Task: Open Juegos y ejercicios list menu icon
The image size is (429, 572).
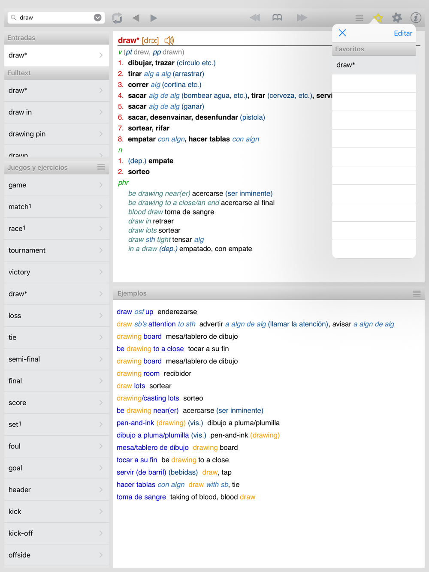Action: point(101,167)
